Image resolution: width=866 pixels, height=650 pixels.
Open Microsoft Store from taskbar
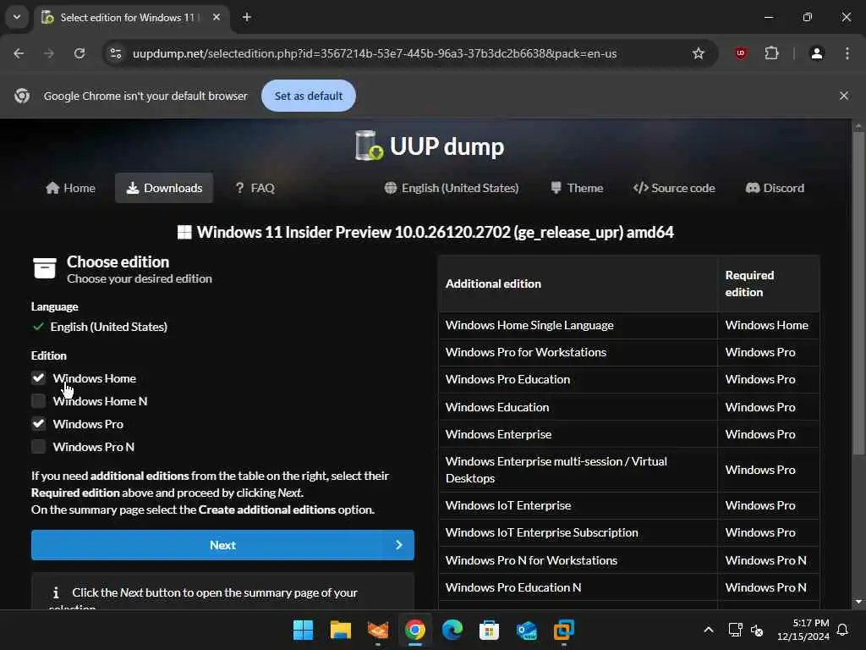click(489, 630)
